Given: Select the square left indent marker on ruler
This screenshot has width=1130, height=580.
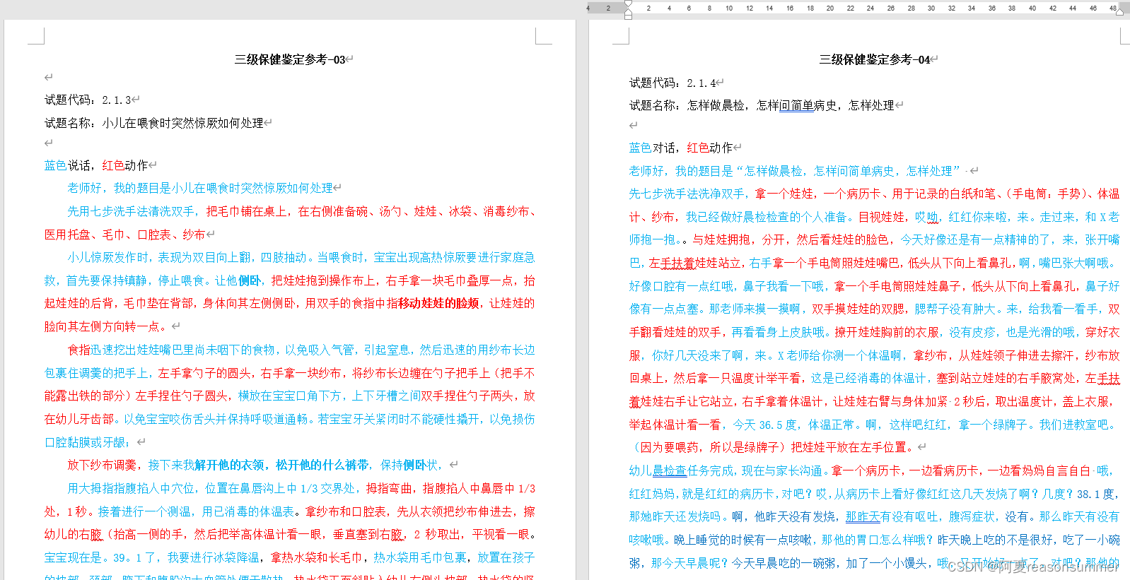Looking at the screenshot, I should 629,16.
